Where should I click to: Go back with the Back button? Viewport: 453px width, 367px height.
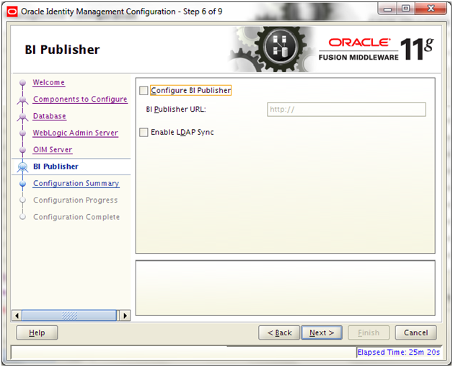tap(279, 333)
